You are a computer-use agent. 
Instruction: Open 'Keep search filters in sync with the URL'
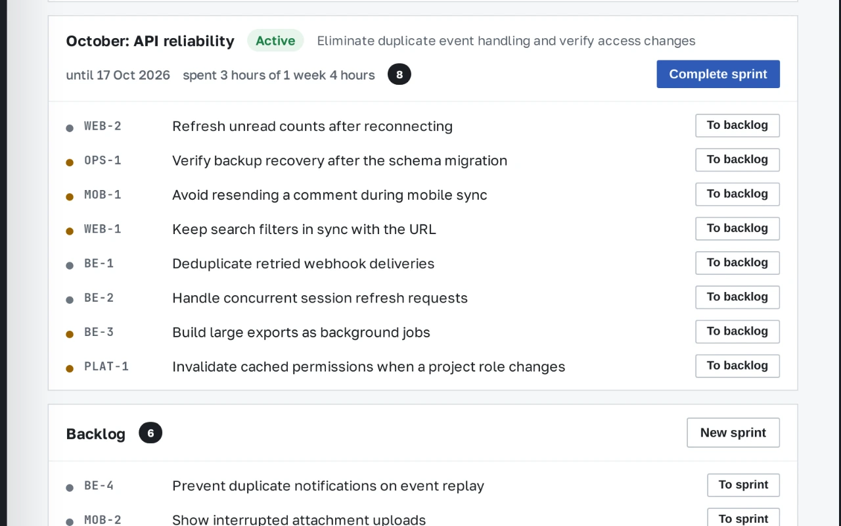pyautogui.click(x=304, y=229)
